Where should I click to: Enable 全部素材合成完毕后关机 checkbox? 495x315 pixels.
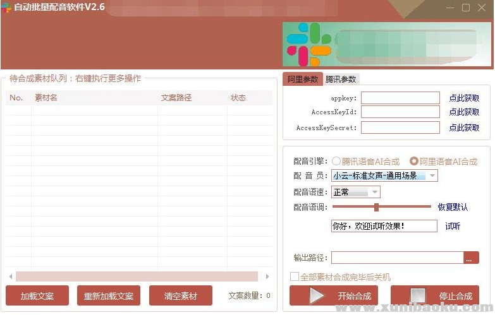tap(295, 277)
